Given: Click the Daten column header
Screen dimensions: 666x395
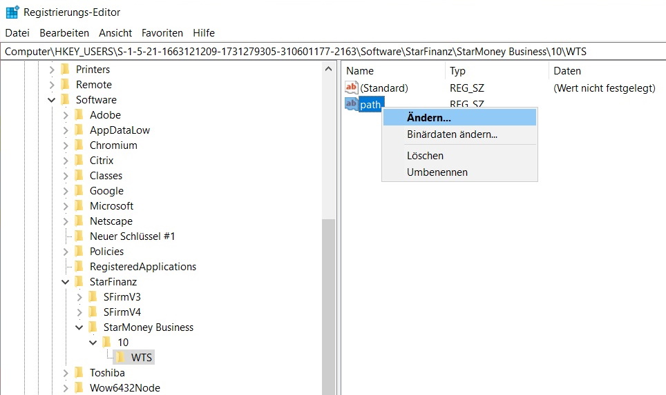Looking at the screenshot, I should (x=607, y=71).
